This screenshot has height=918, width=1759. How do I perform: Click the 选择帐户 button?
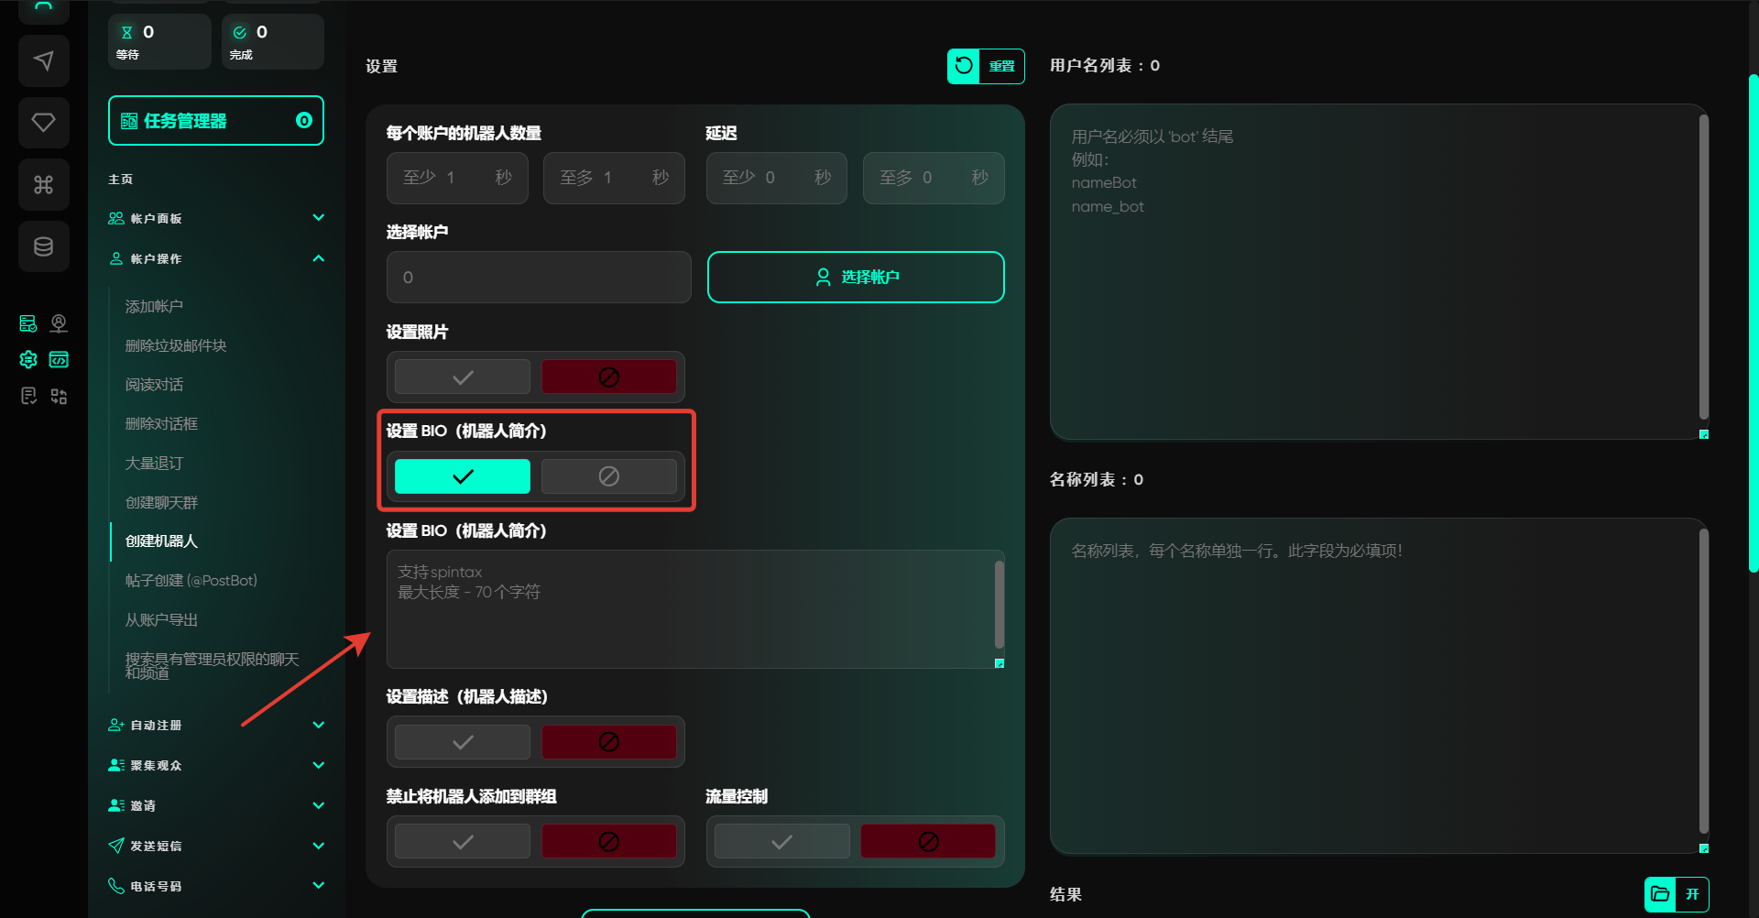pyautogui.click(x=856, y=277)
